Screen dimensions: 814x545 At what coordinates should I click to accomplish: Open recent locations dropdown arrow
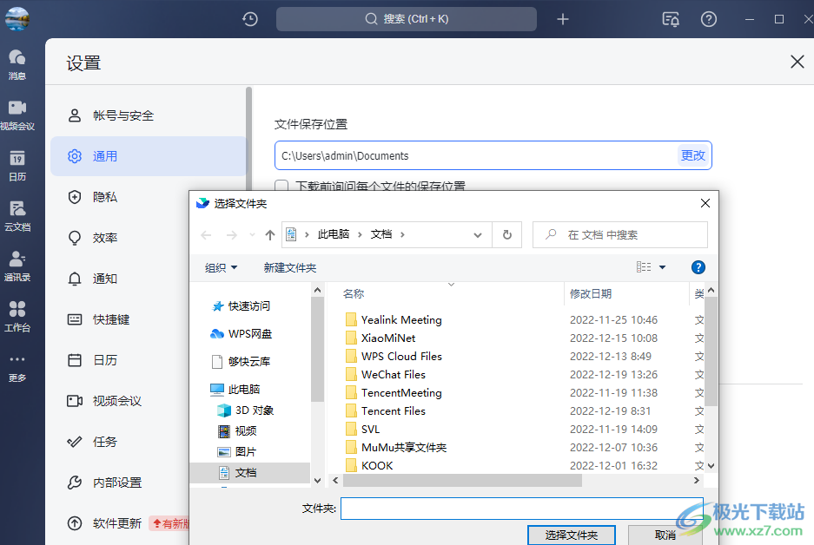coord(252,235)
